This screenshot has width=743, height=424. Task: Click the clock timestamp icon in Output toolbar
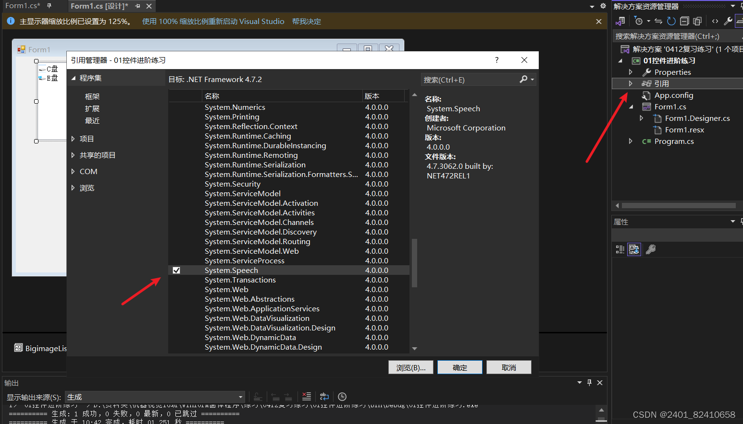(x=342, y=397)
